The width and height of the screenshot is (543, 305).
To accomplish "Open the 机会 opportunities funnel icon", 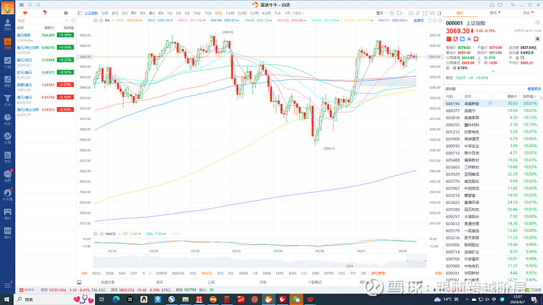I will click(x=7, y=100).
